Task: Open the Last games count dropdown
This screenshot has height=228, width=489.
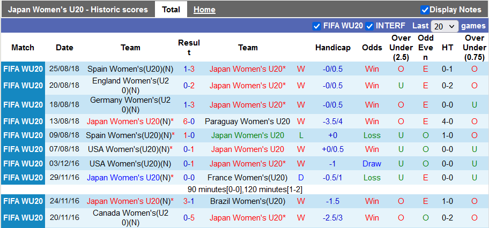Action: [444, 26]
